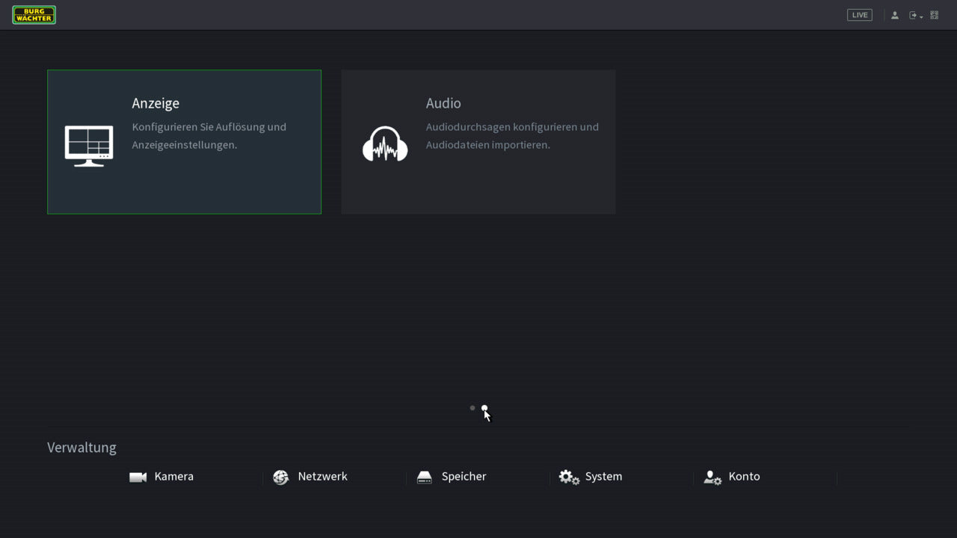Click the System gears icon

coord(569,477)
